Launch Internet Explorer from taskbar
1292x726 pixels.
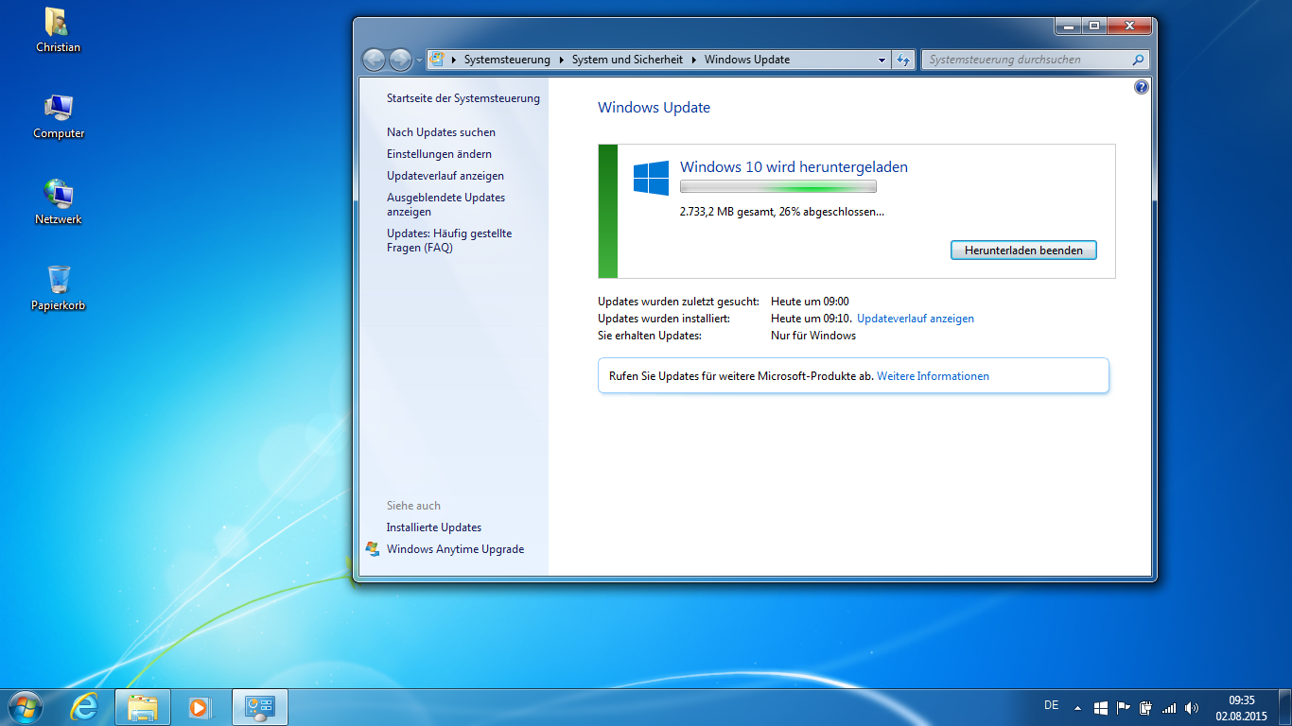point(85,707)
